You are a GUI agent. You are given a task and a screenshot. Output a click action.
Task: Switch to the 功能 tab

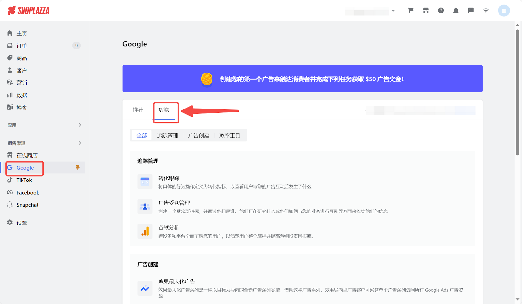164,110
